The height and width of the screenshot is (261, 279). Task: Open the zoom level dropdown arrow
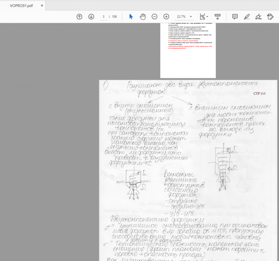(x=191, y=17)
